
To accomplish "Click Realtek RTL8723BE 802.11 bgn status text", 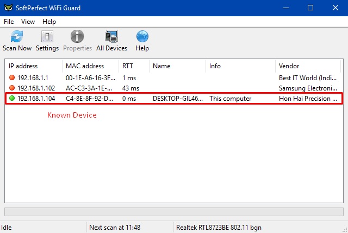I will tap(219, 228).
